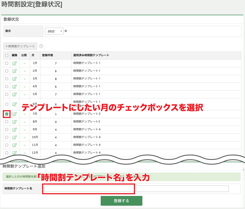Uncheck the 7月 row checkbox

coord(7,114)
